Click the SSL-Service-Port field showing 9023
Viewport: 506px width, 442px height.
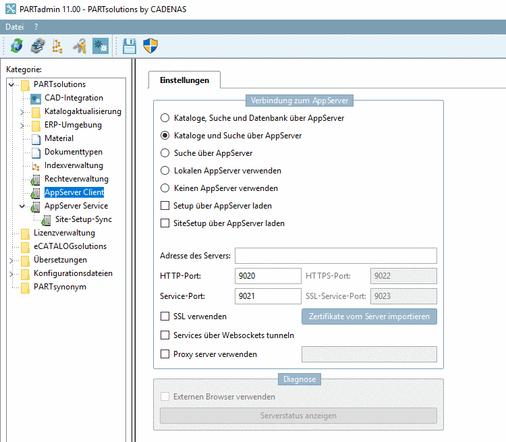point(403,296)
